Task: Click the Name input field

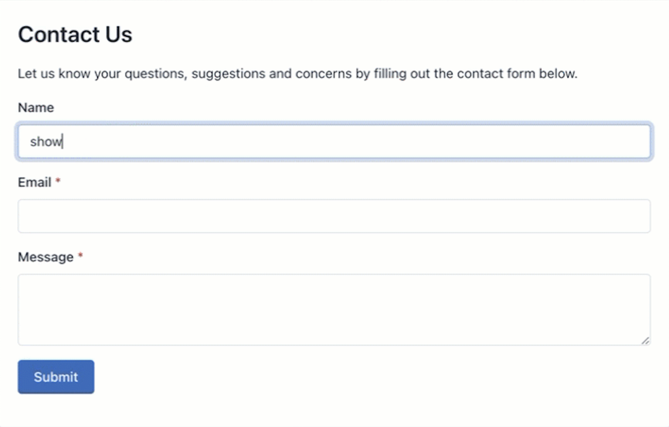Action: (x=334, y=141)
